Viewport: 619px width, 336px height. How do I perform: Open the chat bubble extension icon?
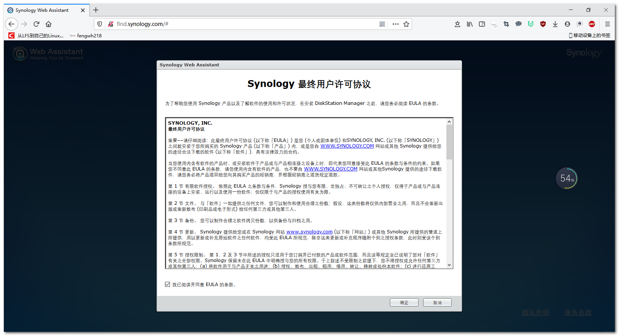(x=519, y=24)
